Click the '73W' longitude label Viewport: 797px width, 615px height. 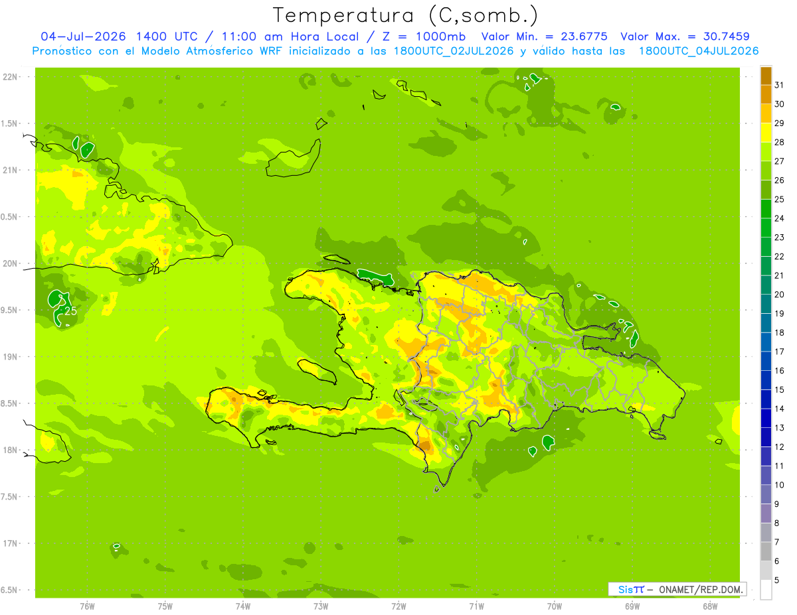click(321, 606)
